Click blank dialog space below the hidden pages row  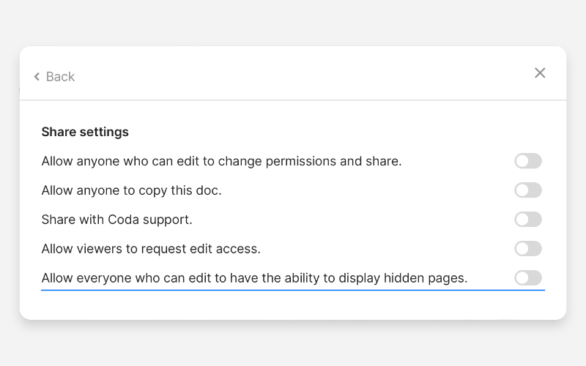click(x=293, y=305)
